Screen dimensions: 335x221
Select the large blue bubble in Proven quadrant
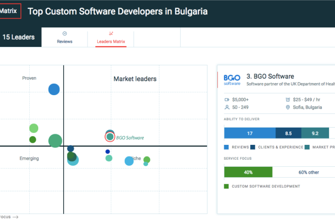point(54,89)
